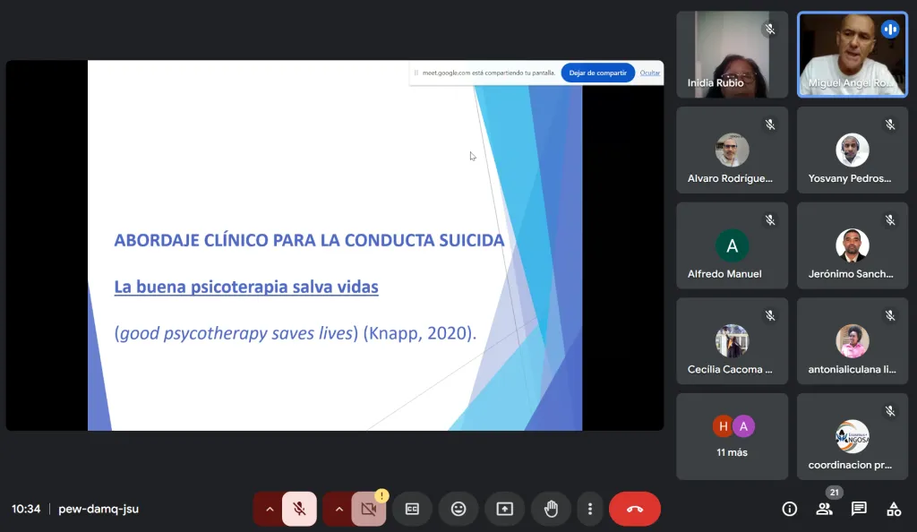Hang up with red leave call button
This screenshot has height=532, width=917.
[635, 509]
